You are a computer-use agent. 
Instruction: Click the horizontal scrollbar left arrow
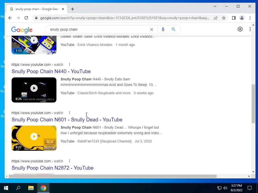tap(7, 176)
